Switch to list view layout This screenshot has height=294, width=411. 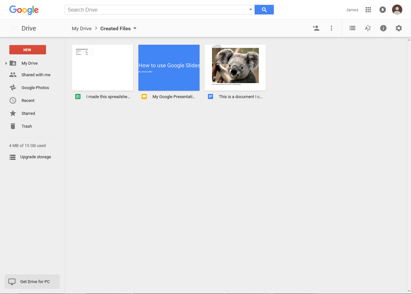[x=352, y=28]
